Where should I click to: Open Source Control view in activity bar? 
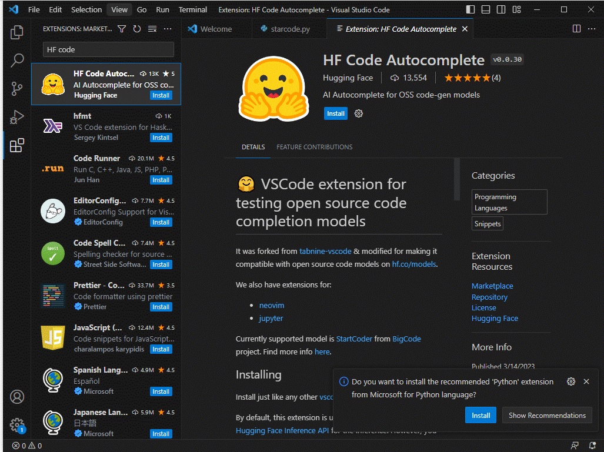(x=16, y=89)
